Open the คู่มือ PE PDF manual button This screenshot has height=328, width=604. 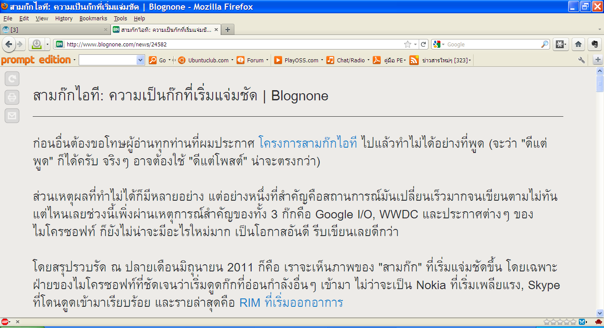(x=388, y=60)
